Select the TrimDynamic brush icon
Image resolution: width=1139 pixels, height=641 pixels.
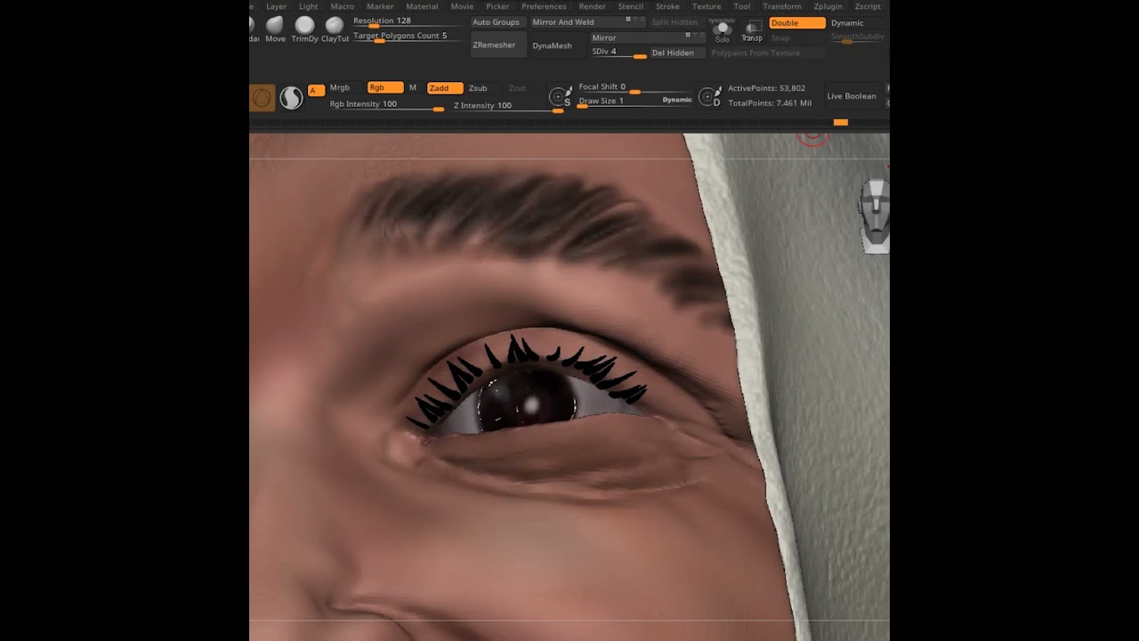[x=304, y=27]
